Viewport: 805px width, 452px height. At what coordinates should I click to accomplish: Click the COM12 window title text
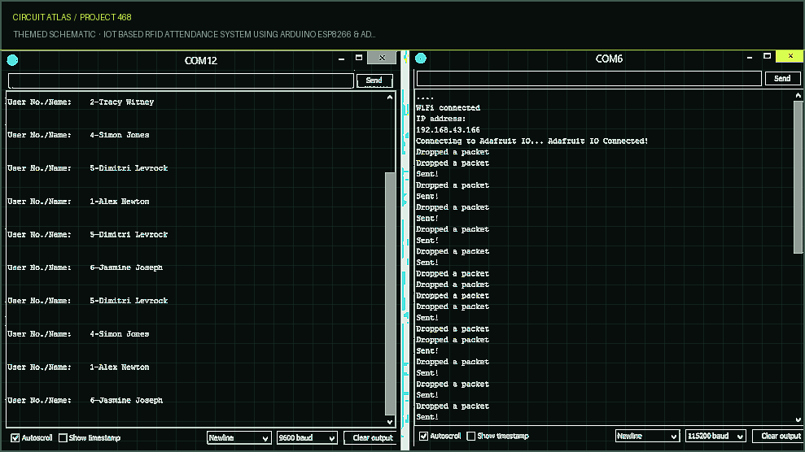point(201,60)
